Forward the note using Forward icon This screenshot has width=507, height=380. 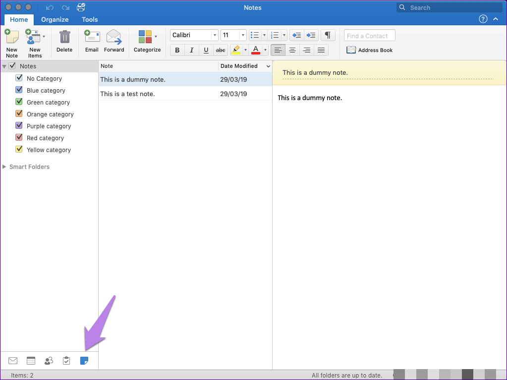(x=114, y=38)
